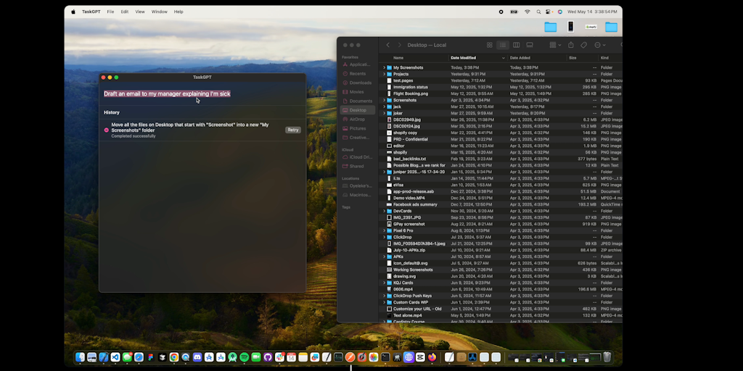Viewport: 743px width, 371px height.
Task: Expand the My Screenshots folder
Action: (x=384, y=67)
